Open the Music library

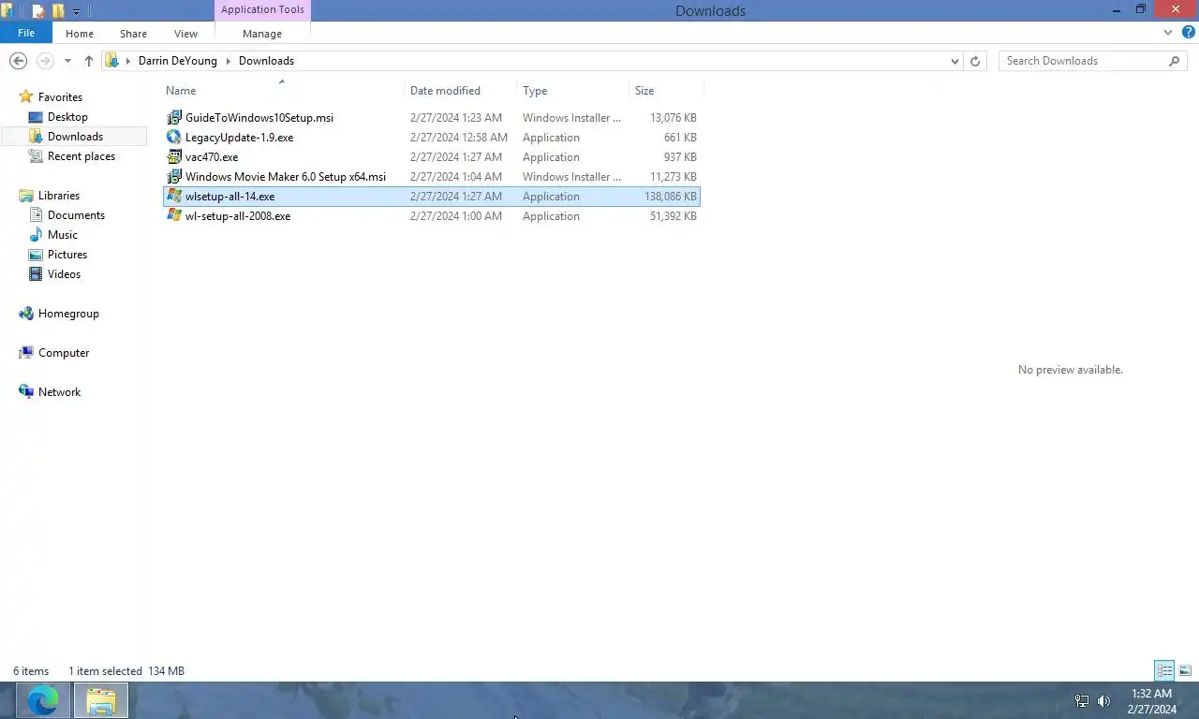pyautogui.click(x=63, y=235)
